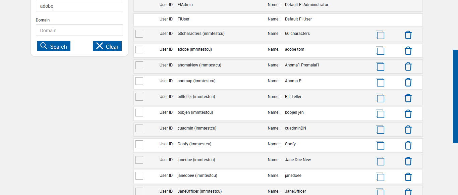Delete the anomap user
Screen dimensions: 458x195
[x=408, y=83]
